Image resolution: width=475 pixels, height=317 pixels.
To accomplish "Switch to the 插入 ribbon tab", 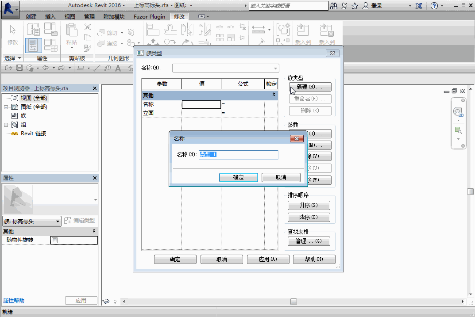I will 50,16.
